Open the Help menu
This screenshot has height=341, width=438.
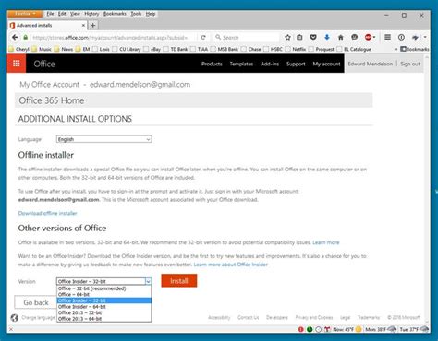(151, 14)
